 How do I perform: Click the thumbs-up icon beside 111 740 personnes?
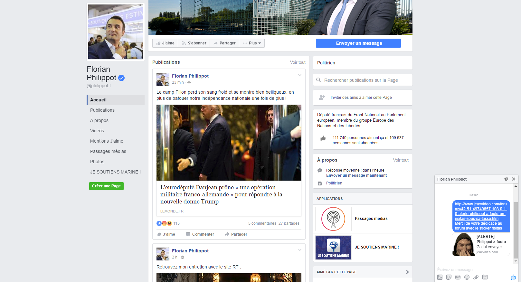(323, 138)
